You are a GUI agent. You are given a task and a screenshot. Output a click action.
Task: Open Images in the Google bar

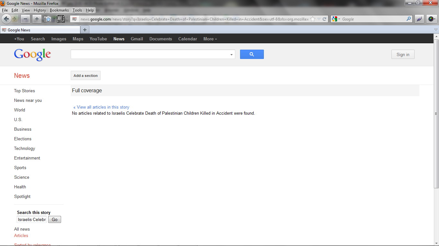pyautogui.click(x=59, y=39)
